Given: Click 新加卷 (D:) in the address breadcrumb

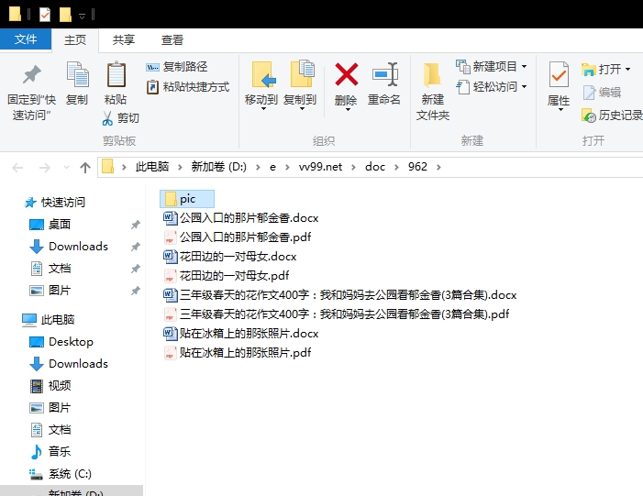Looking at the screenshot, I should [218, 167].
